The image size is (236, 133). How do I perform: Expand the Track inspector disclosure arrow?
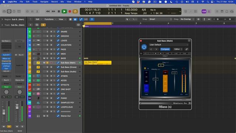[2, 25]
